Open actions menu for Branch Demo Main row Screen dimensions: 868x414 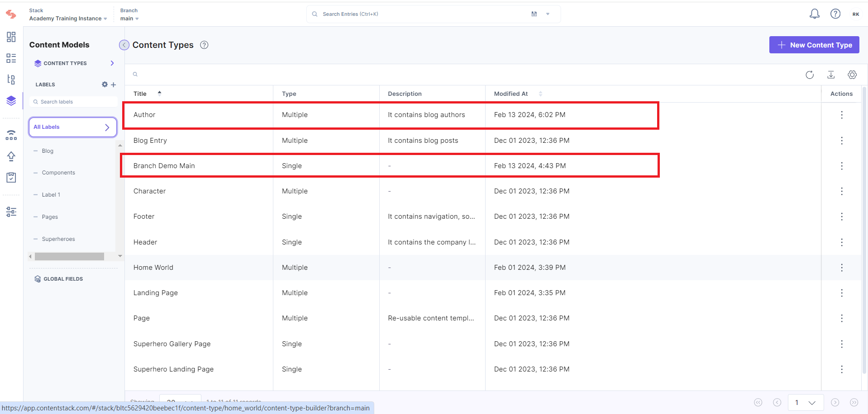pyautogui.click(x=842, y=166)
